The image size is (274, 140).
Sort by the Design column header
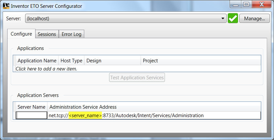click(x=112, y=61)
